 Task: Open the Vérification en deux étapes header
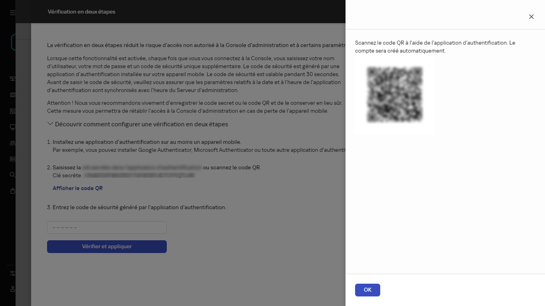click(81, 12)
